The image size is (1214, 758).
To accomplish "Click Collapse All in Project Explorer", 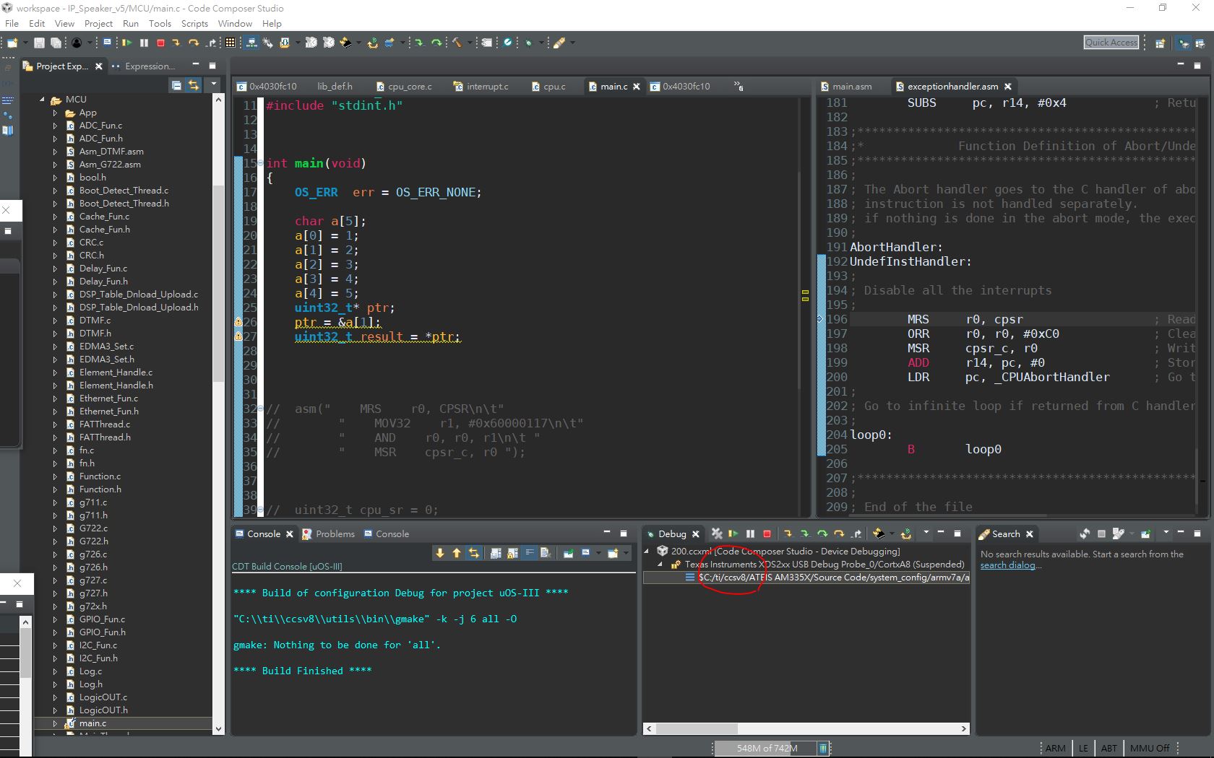I will coord(176,85).
